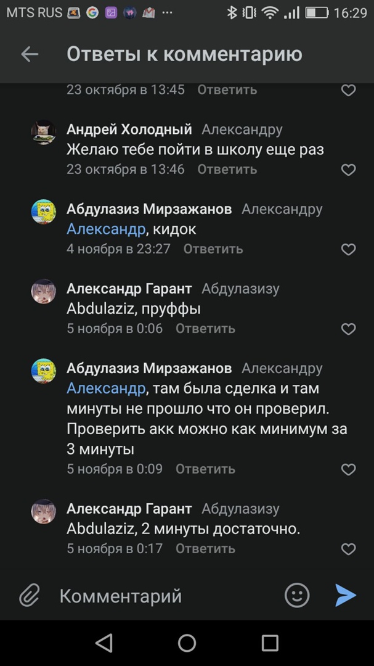The height and width of the screenshot is (666, 374).
Task: Reply to the 23 октября 13:46 comment
Action: coord(227,169)
